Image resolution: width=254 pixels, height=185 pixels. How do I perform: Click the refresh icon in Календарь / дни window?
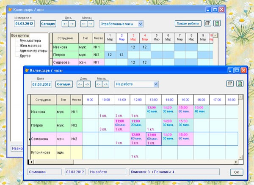click(x=217, y=24)
